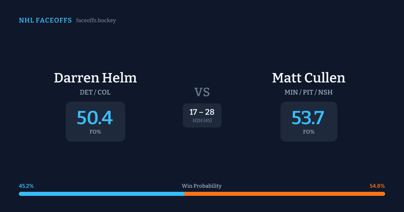Click the NHL FACEOFFS site title
The width and height of the screenshot is (404, 212).
tap(45, 21)
